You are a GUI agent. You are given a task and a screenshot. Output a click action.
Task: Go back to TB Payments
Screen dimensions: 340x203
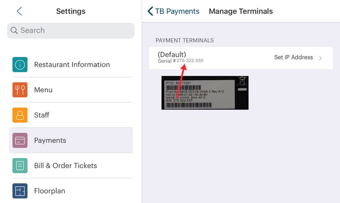173,11
